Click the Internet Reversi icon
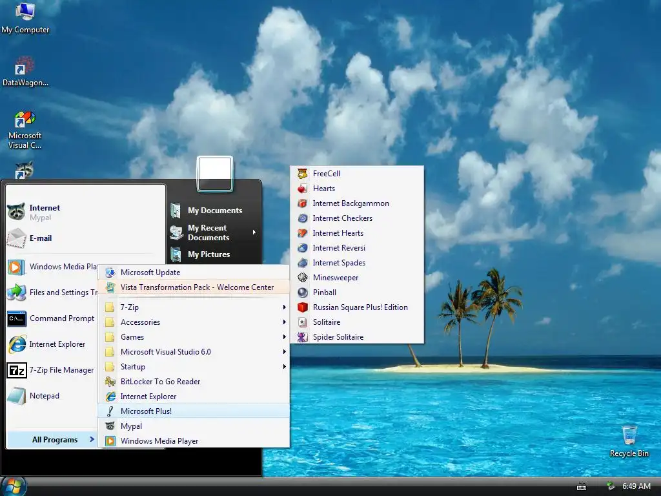 coord(302,248)
